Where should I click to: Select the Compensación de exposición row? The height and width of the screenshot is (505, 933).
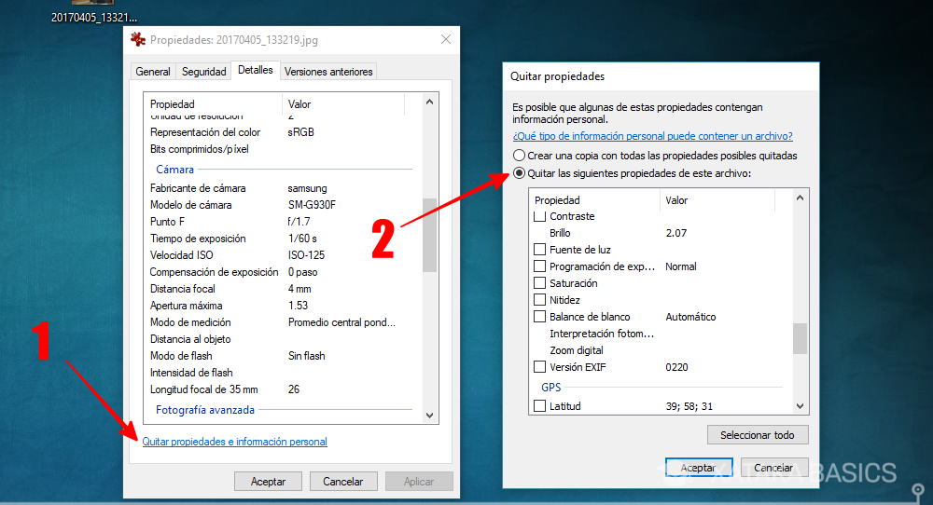coord(283,272)
